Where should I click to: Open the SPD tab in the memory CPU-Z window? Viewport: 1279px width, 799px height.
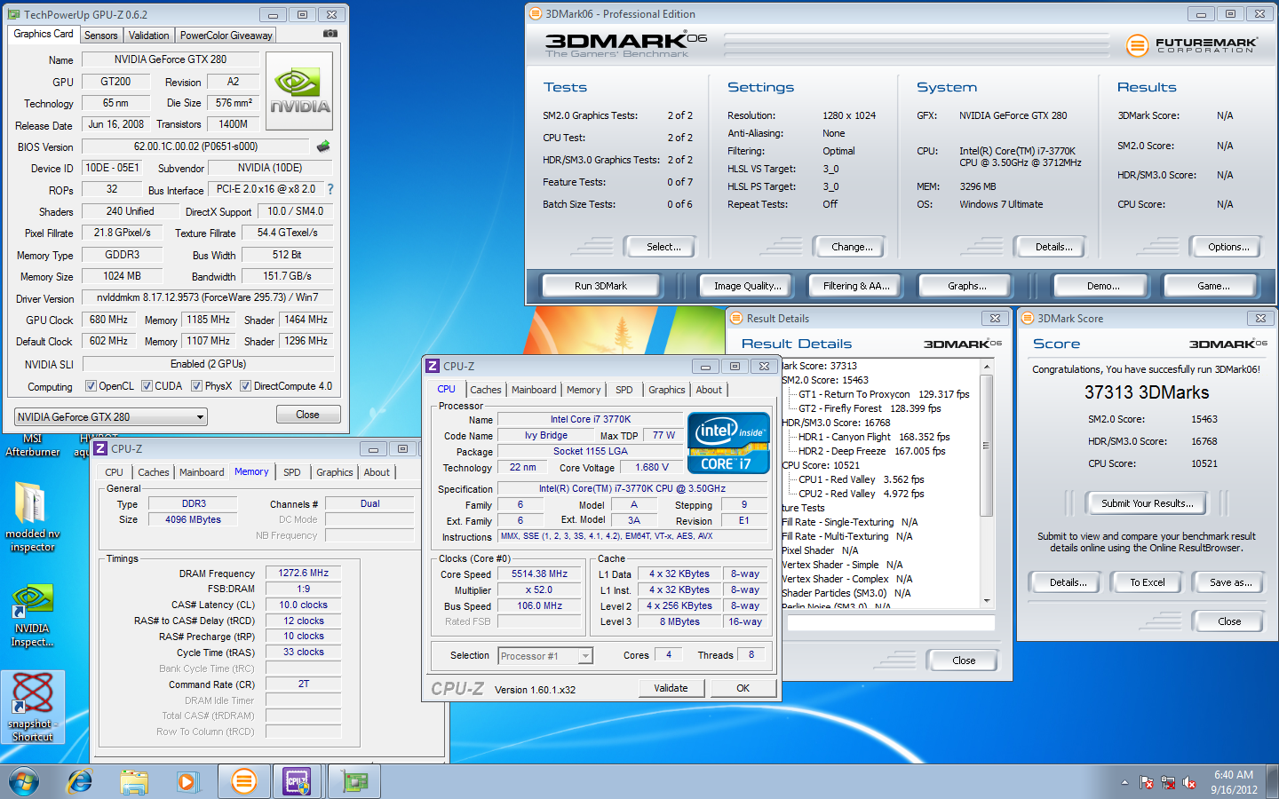tap(292, 472)
